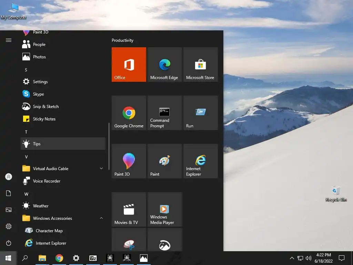Screen dimensions: 353x265
Task: Open the clock showing 4:22 PM
Action: [323, 258]
